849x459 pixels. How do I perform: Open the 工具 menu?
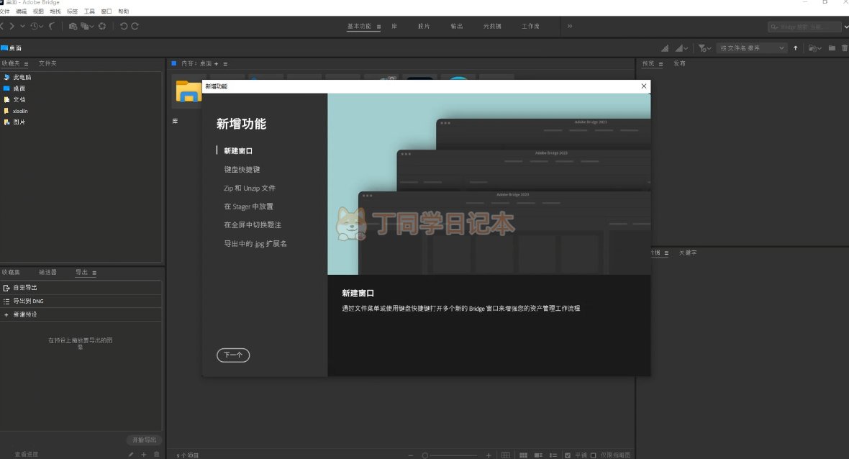point(89,12)
